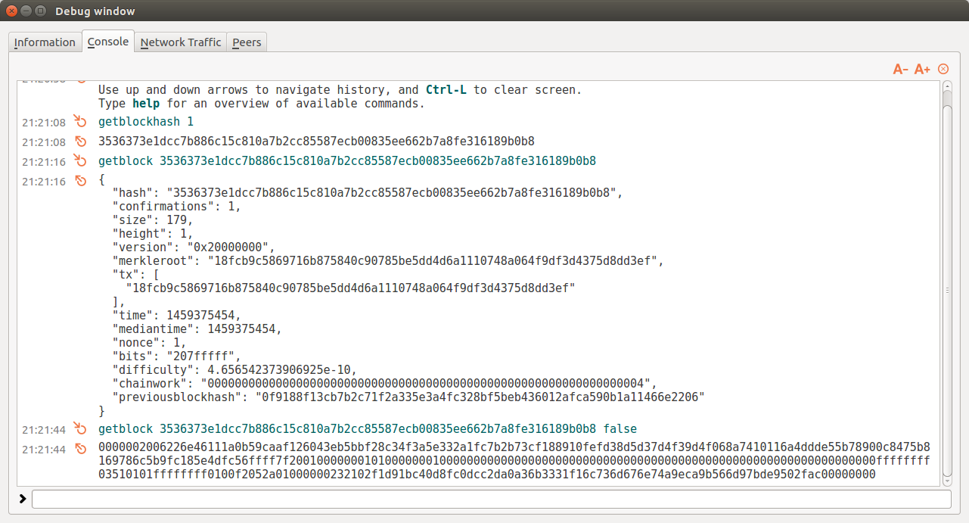Click the word 'help' in the instructions

click(x=146, y=104)
